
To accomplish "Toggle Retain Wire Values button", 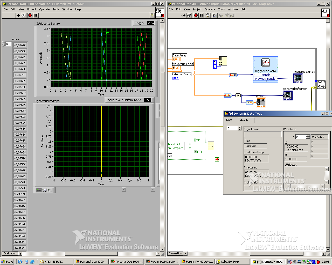I will pyautogui.click(x=215, y=15).
